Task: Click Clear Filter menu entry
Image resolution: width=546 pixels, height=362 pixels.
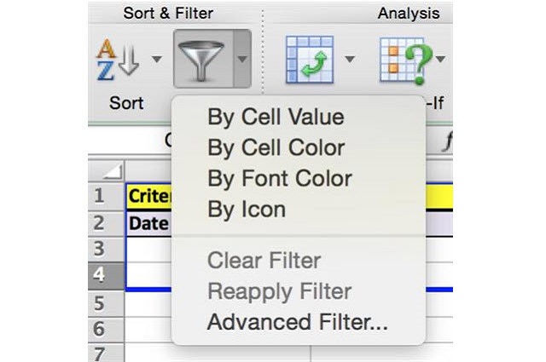Action: 264,261
